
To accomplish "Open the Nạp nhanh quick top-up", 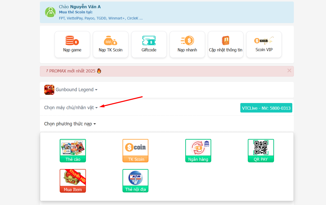I will 187,44.
